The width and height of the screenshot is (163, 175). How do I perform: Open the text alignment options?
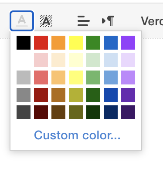(84, 21)
